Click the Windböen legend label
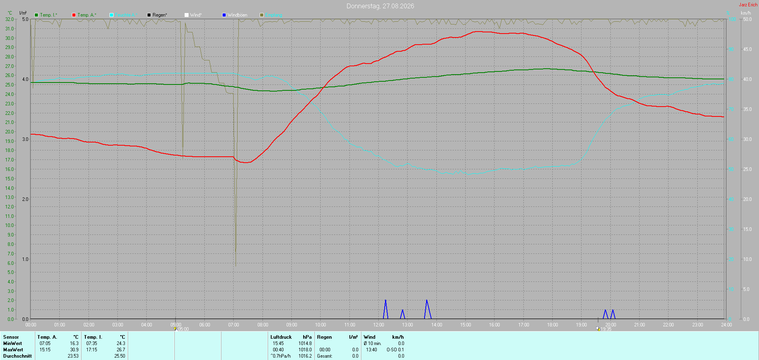Image resolution: width=759 pixels, height=360 pixels. (238, 15)
